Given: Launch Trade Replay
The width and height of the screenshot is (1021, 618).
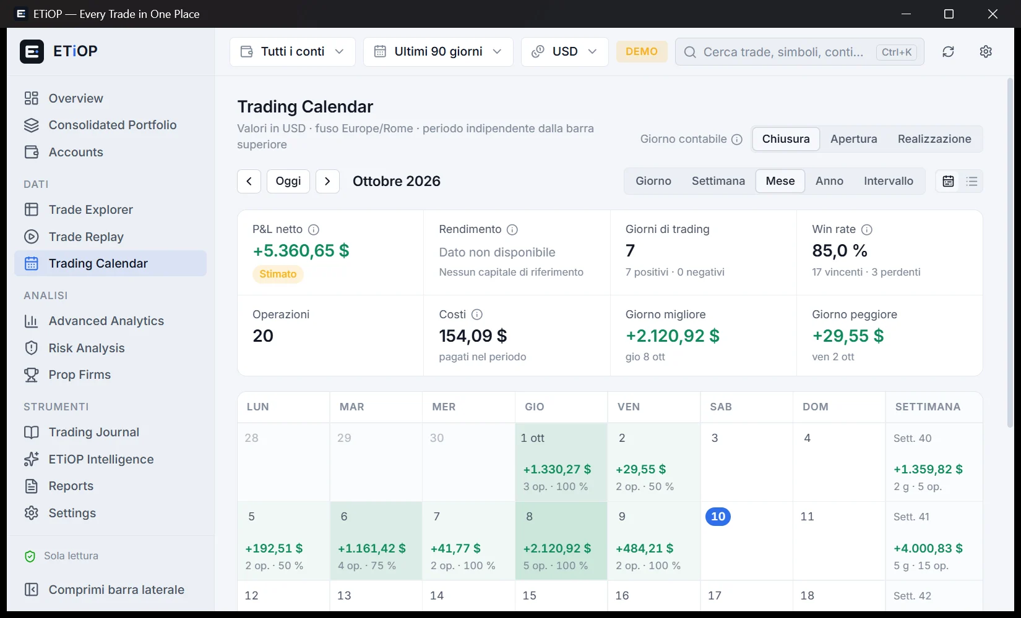Looking at the screenshot, I should point(110,237).
